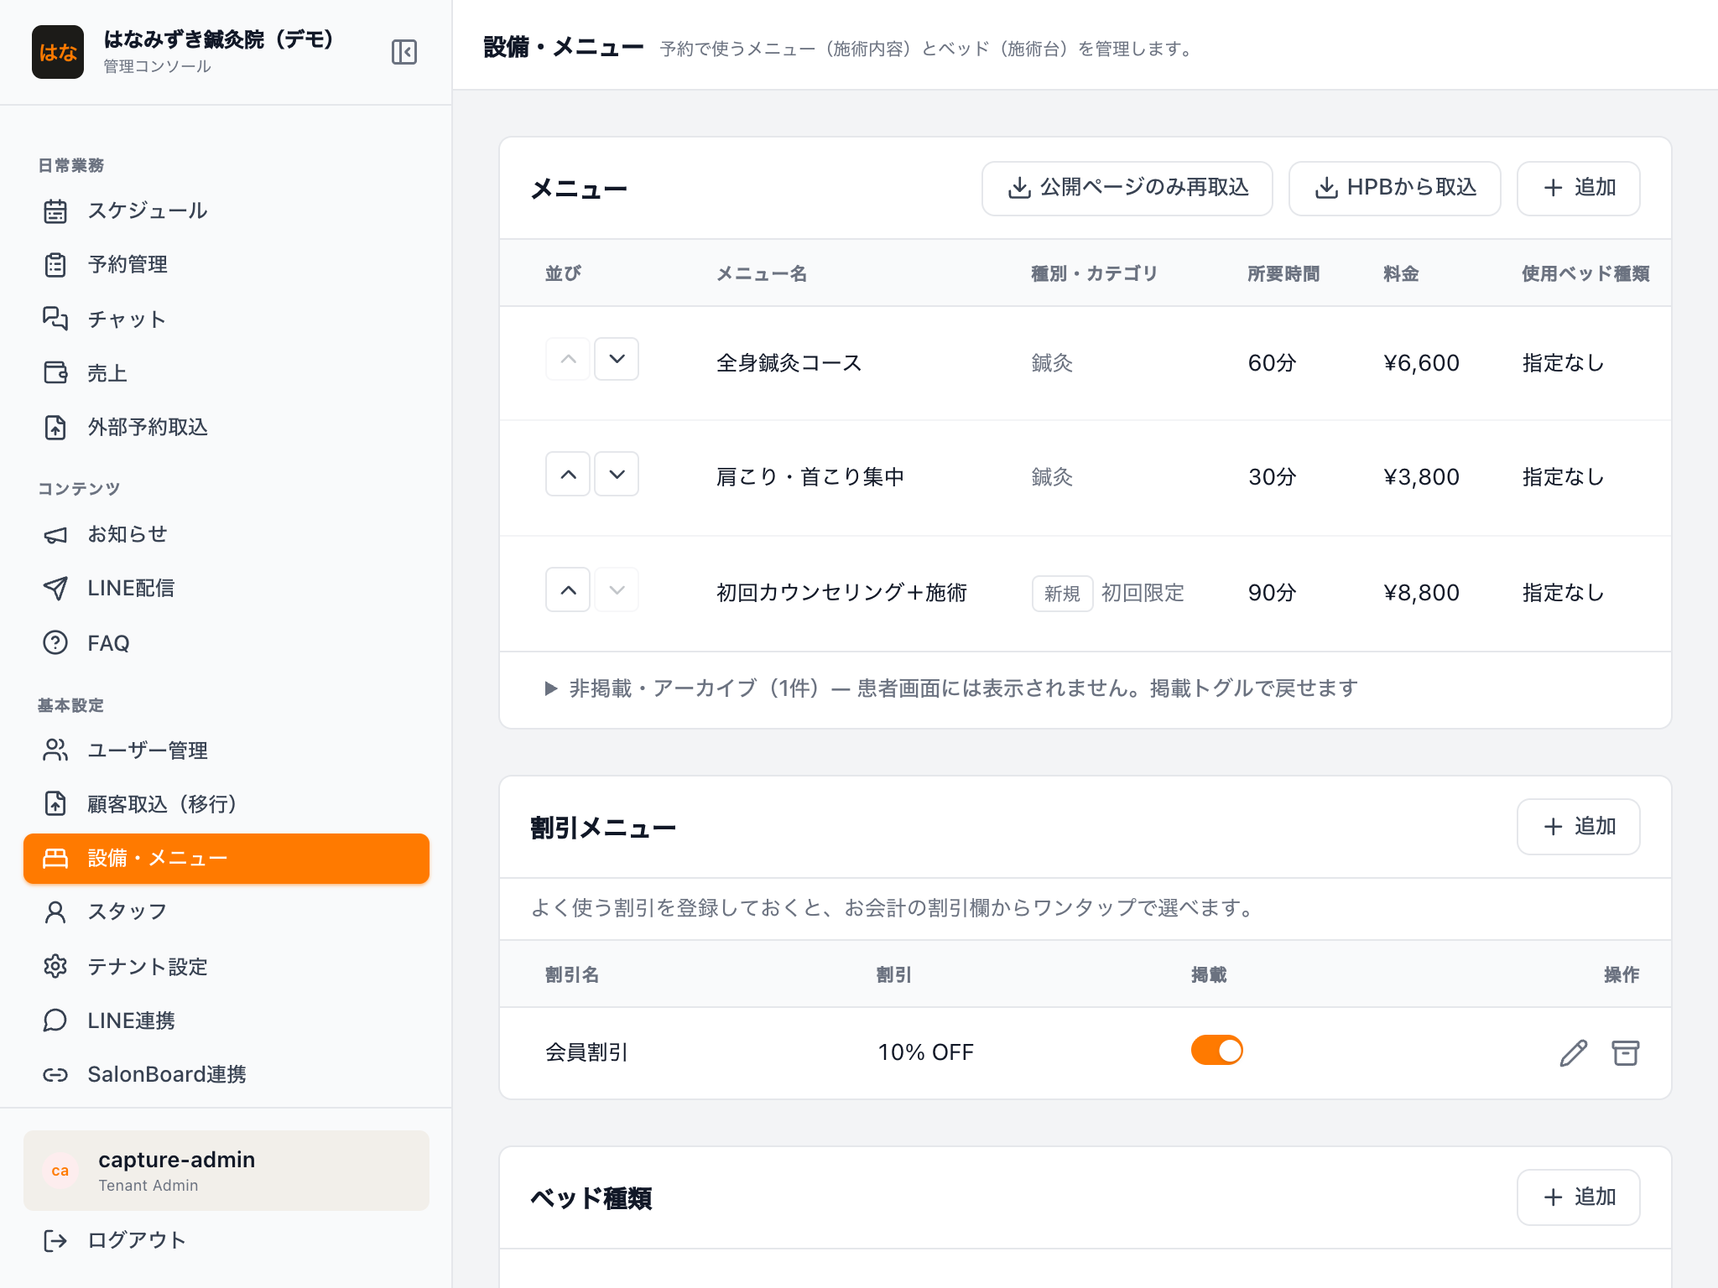Move 全身鍼灸コース down one position
The height and width of the screenshot is (1288, 1718).
point(617,359)
